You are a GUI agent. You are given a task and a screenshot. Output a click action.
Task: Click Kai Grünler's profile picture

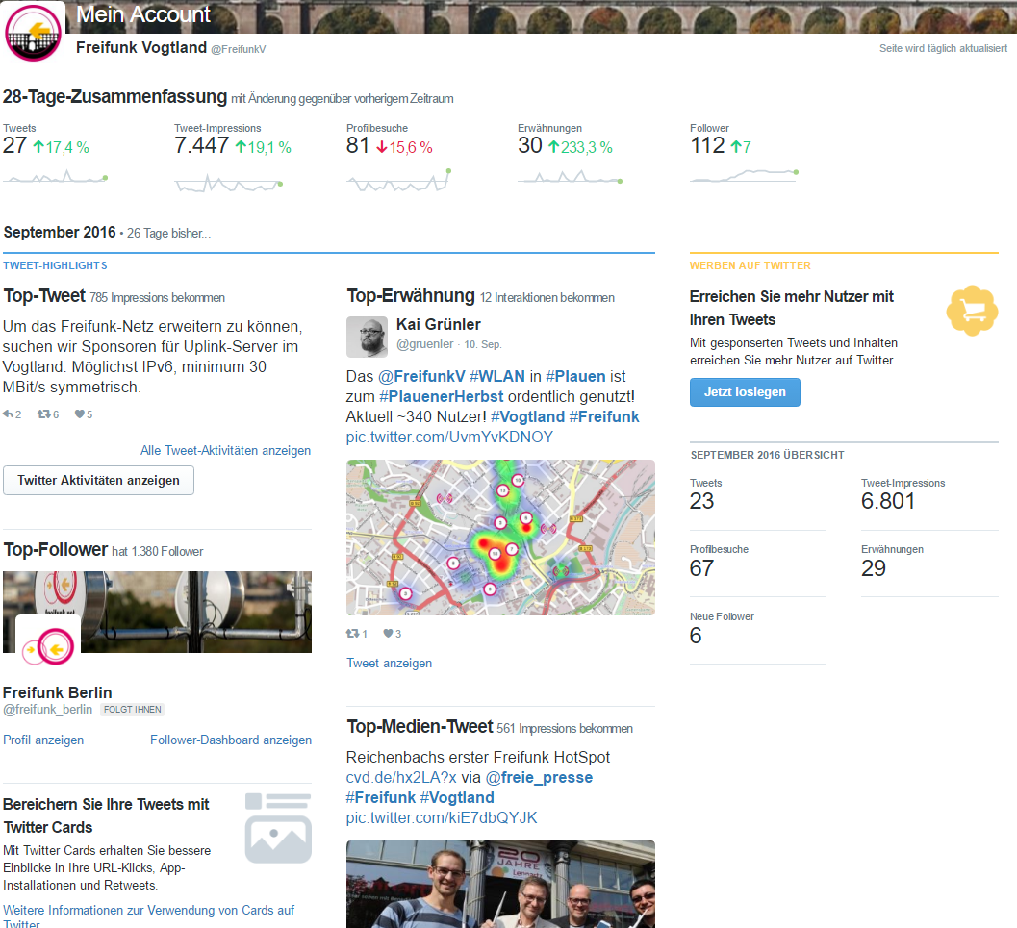[x=367, y=337]
